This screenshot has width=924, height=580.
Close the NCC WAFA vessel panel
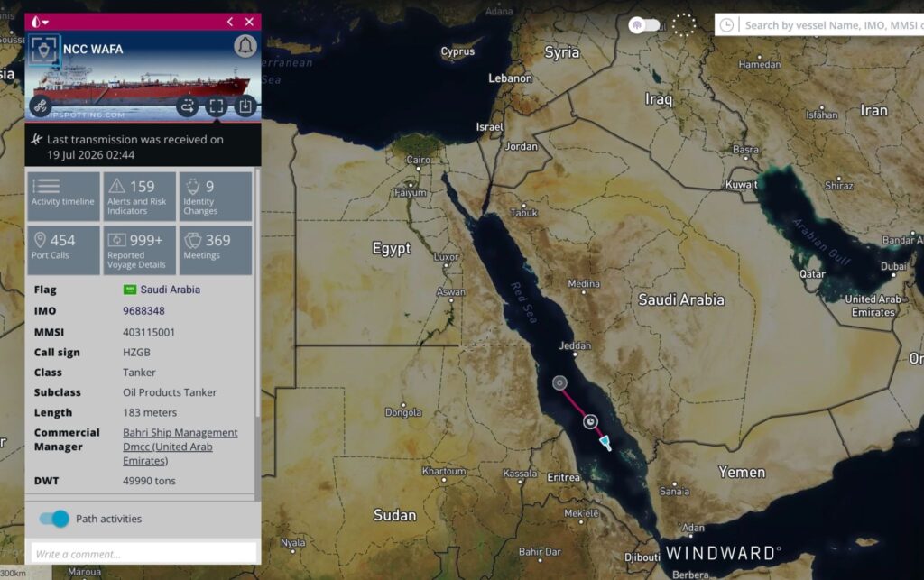pos(249,22)
